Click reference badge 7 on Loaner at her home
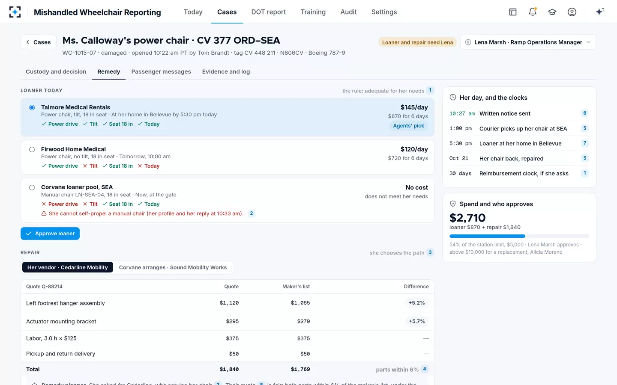Image resolution: width=617 pixels, height=385 pixels. (585, 143)
